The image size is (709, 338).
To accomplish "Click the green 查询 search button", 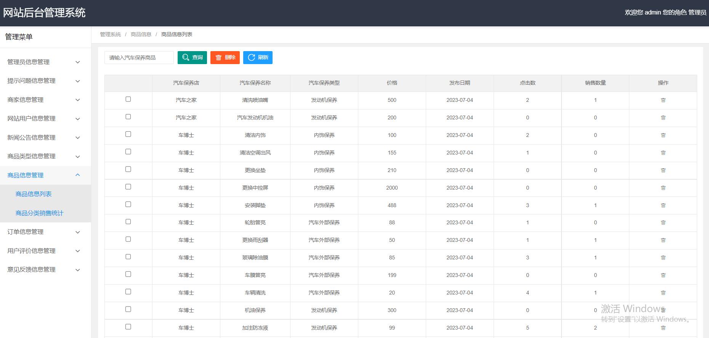I will point(192,58).
